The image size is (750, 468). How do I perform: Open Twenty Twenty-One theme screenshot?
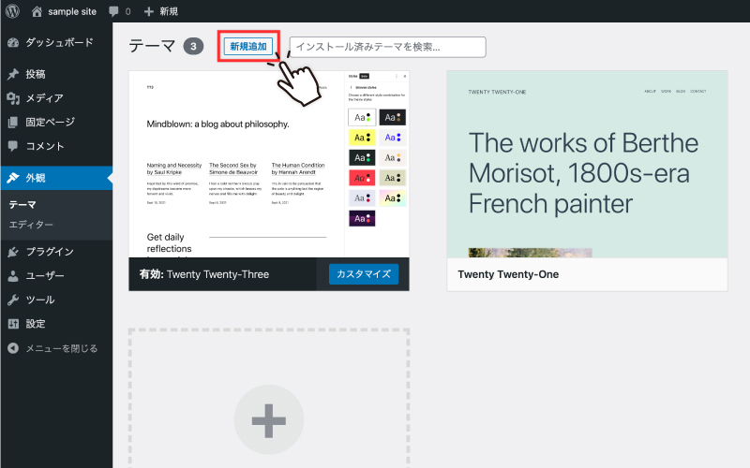pos(588,165)
